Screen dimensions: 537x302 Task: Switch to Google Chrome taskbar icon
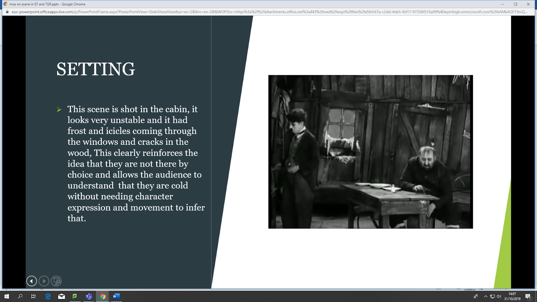pos(103,296)
